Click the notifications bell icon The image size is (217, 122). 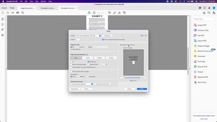tap(209, 8)
